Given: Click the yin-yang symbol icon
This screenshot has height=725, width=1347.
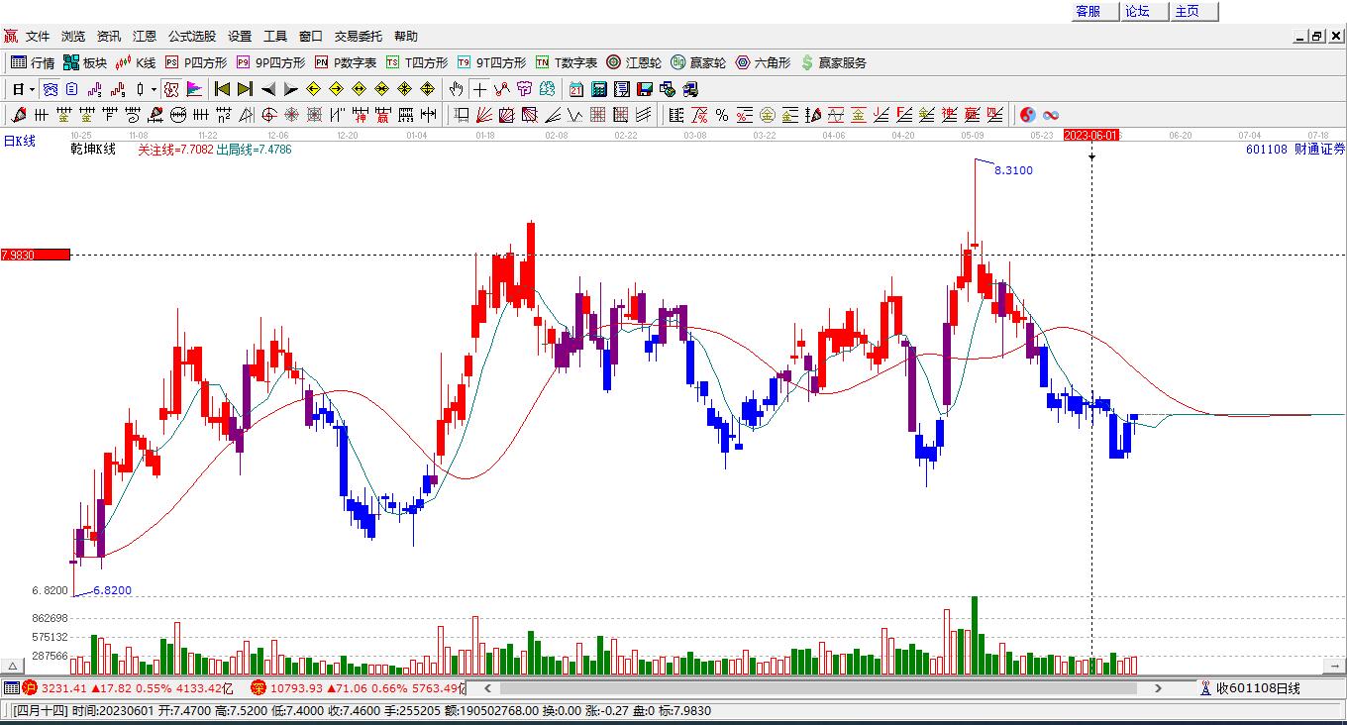Looking at the screenshot, I should 1028,115.
